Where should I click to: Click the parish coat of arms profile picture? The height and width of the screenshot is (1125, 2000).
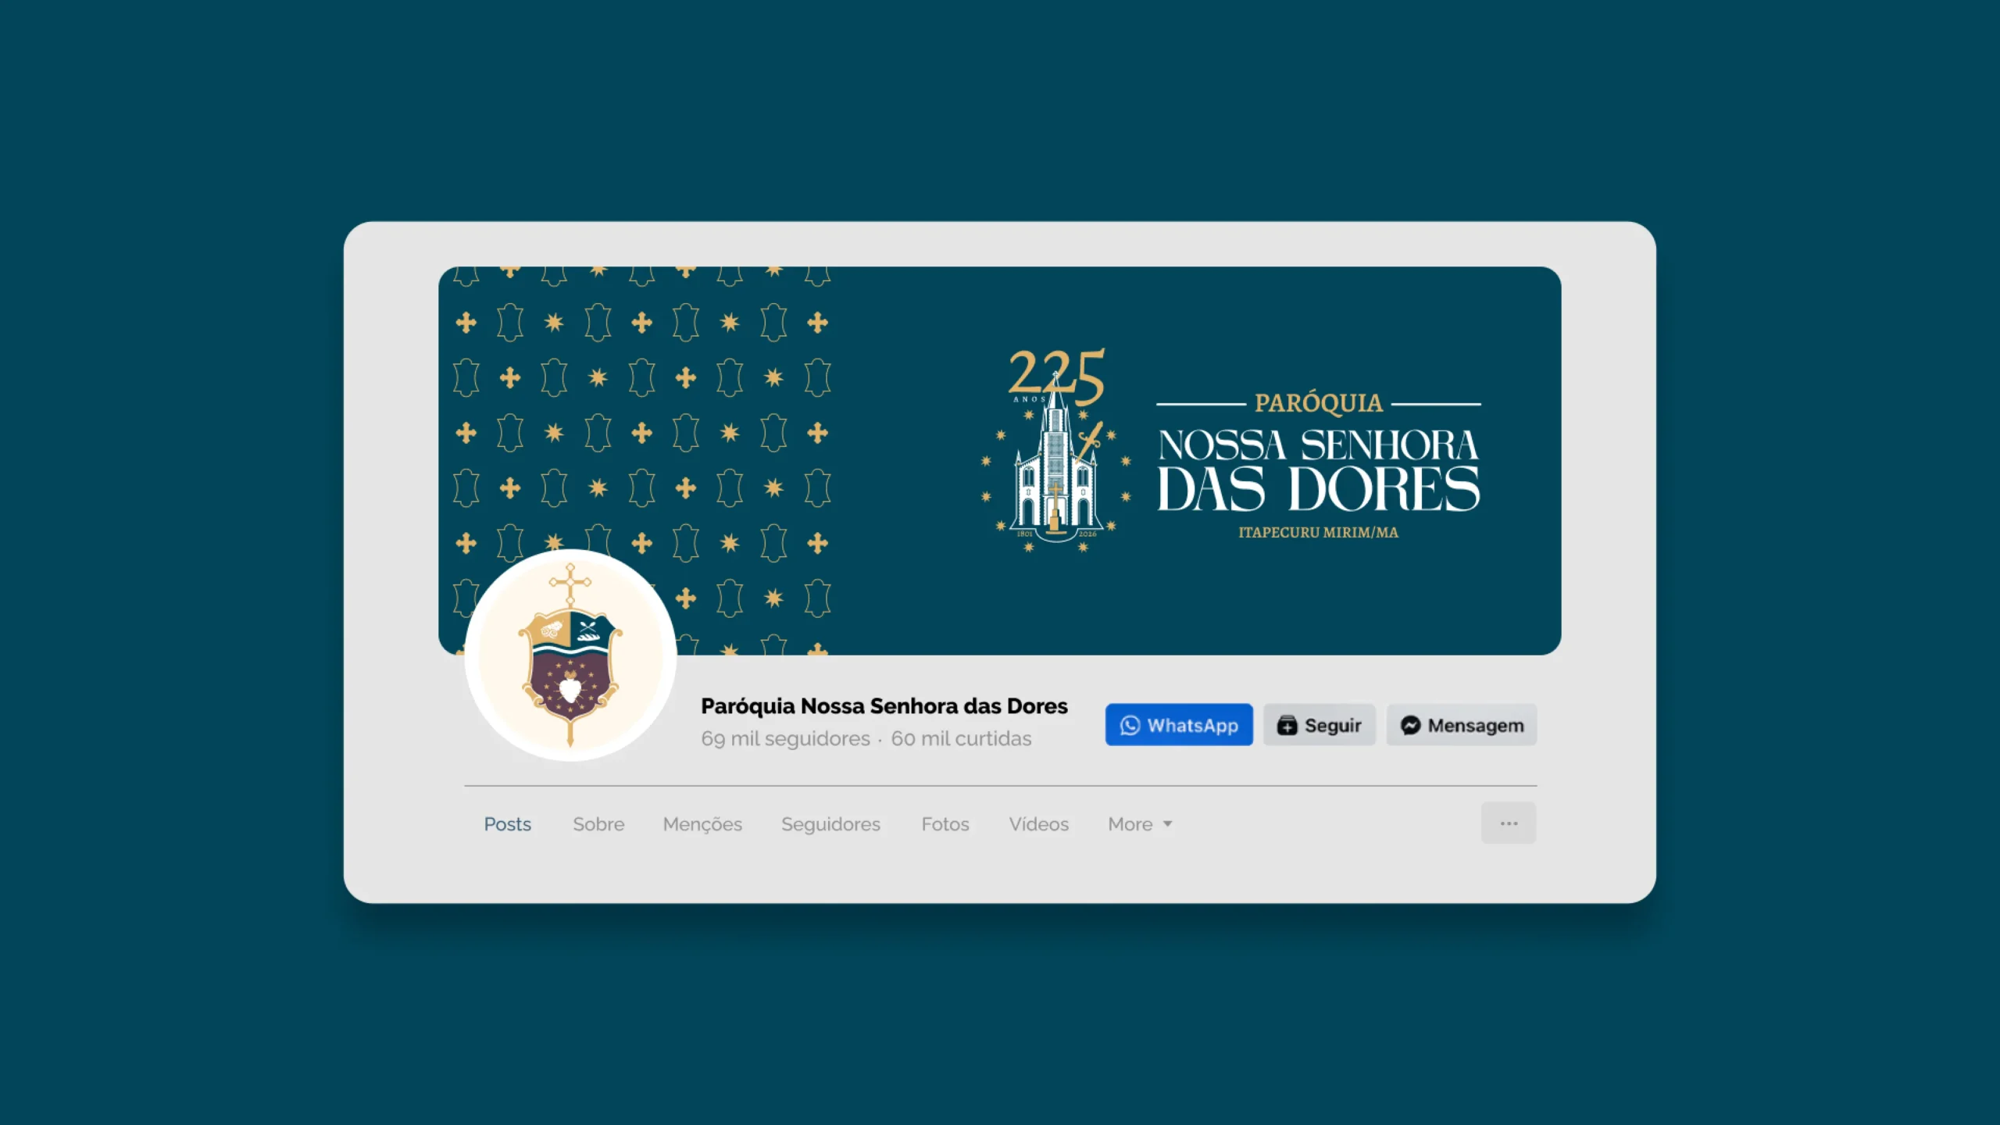click(x=570, y=655)
